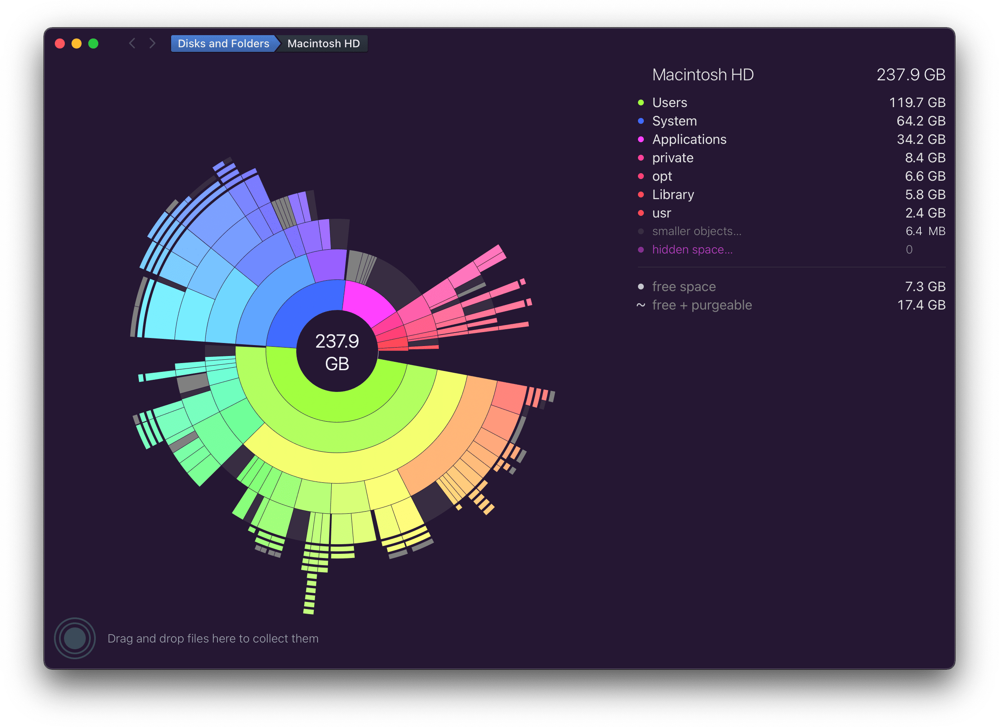
Task: Click the back navigation arrow
Action: (132, 43)
